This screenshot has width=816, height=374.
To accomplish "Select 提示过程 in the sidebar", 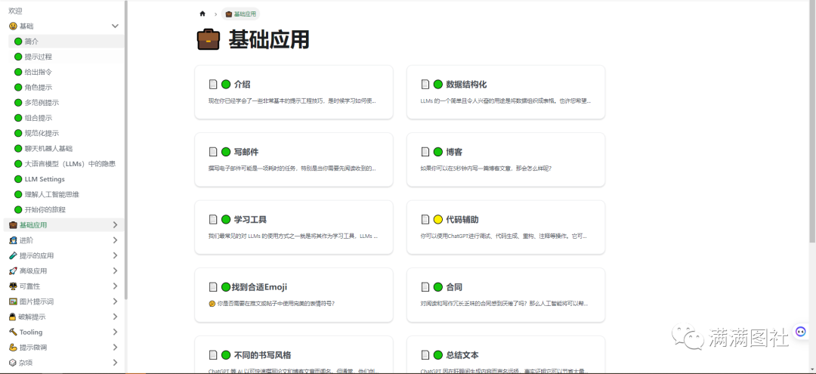I will tap(38, 57).
